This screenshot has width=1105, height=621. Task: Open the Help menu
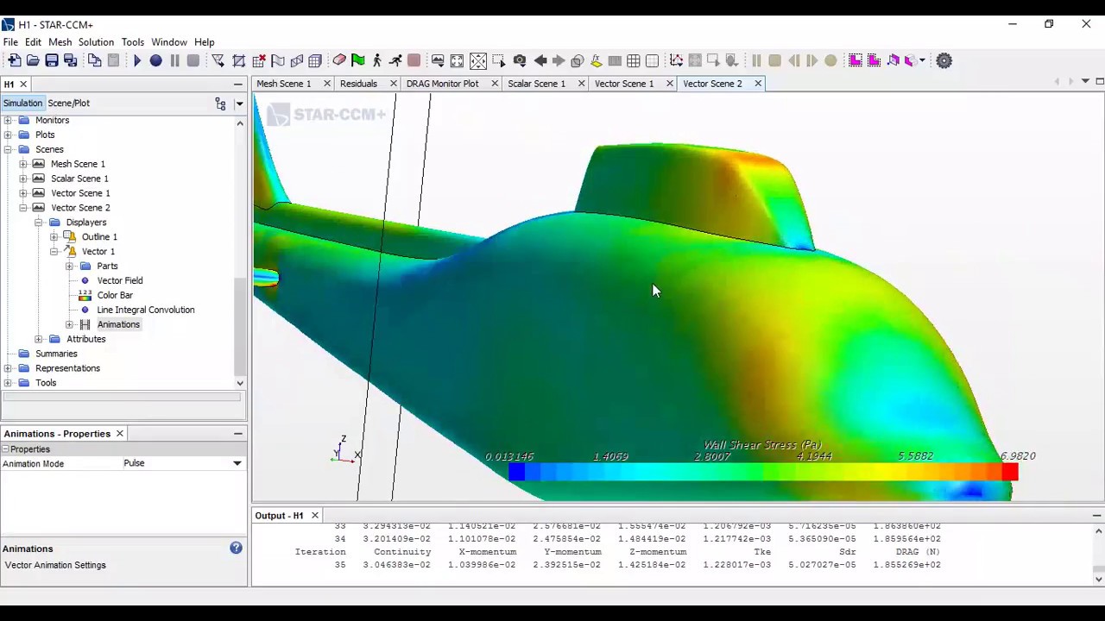tap(205, 42)
